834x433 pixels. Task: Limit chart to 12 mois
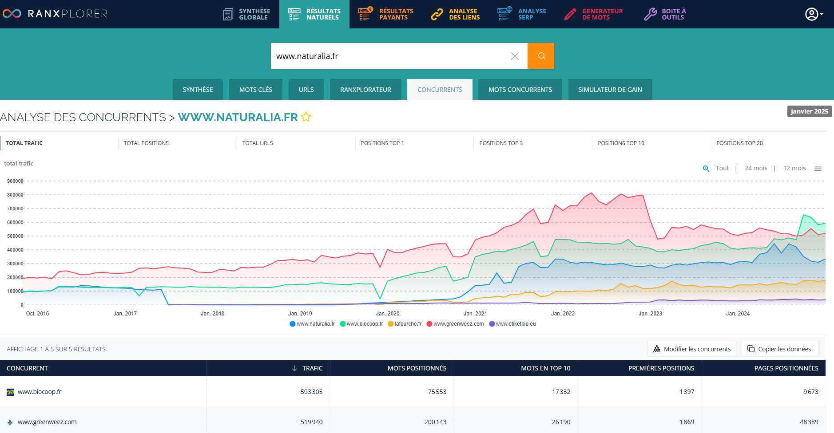point(794,168)
